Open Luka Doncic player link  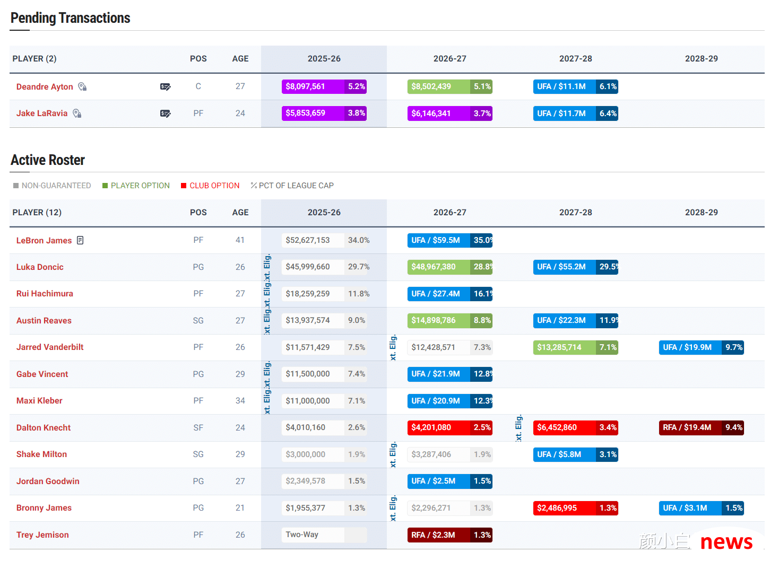point(40,267)
